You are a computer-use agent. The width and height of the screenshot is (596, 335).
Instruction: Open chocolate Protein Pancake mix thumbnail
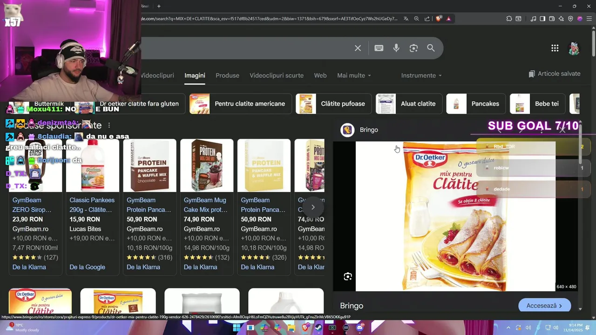click(x=149, y=166)
